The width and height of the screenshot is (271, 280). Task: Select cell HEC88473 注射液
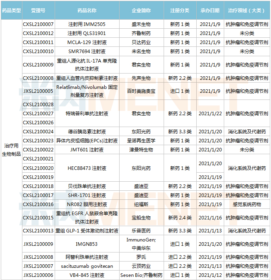coord(87,168)
